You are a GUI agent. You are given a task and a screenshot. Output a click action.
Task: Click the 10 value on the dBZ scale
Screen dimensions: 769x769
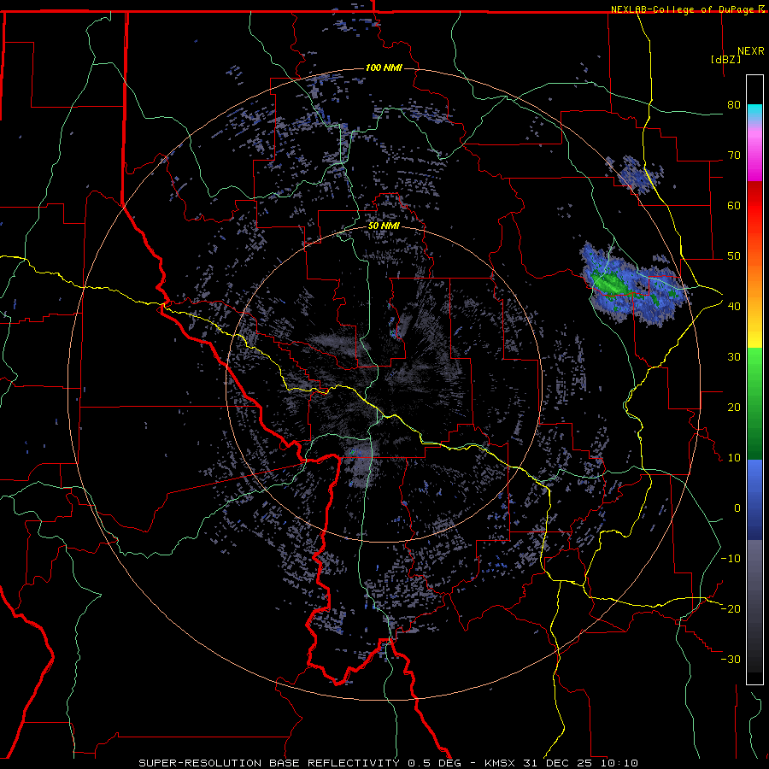click(734, 458)
